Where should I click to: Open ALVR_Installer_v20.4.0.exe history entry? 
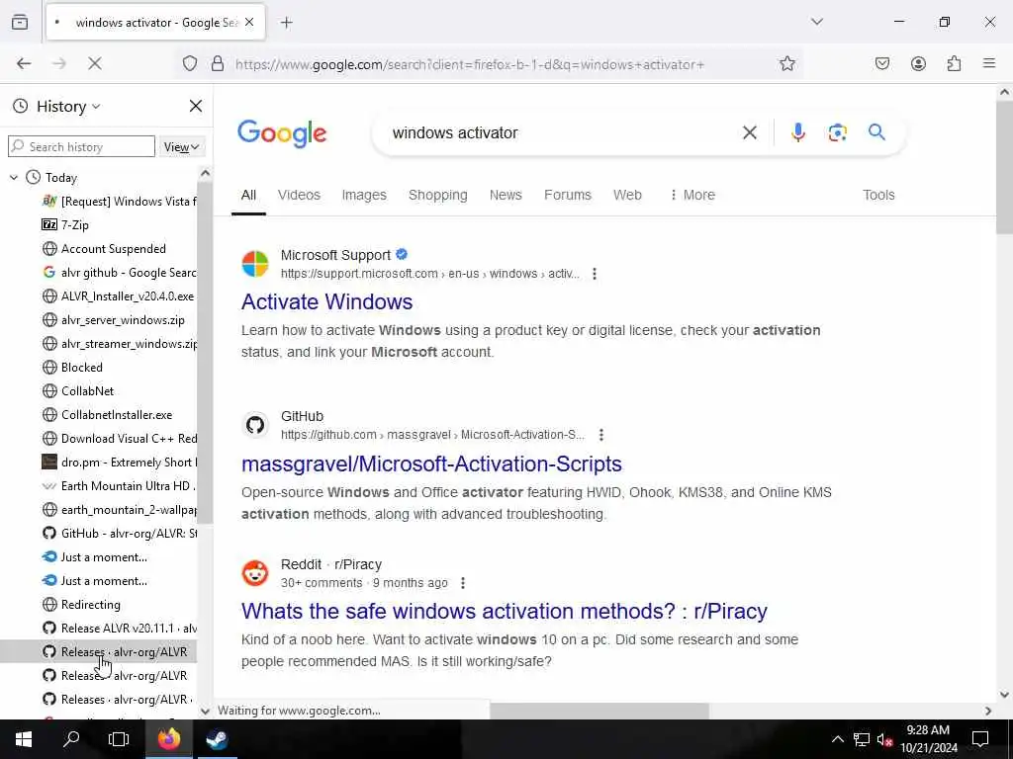(x=119, y=296)
